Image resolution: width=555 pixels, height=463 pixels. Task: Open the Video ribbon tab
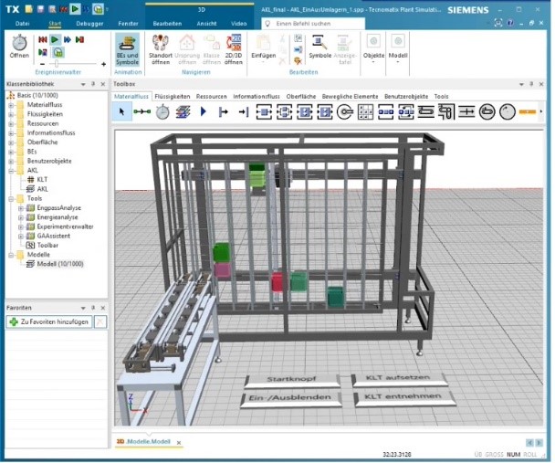238,24
